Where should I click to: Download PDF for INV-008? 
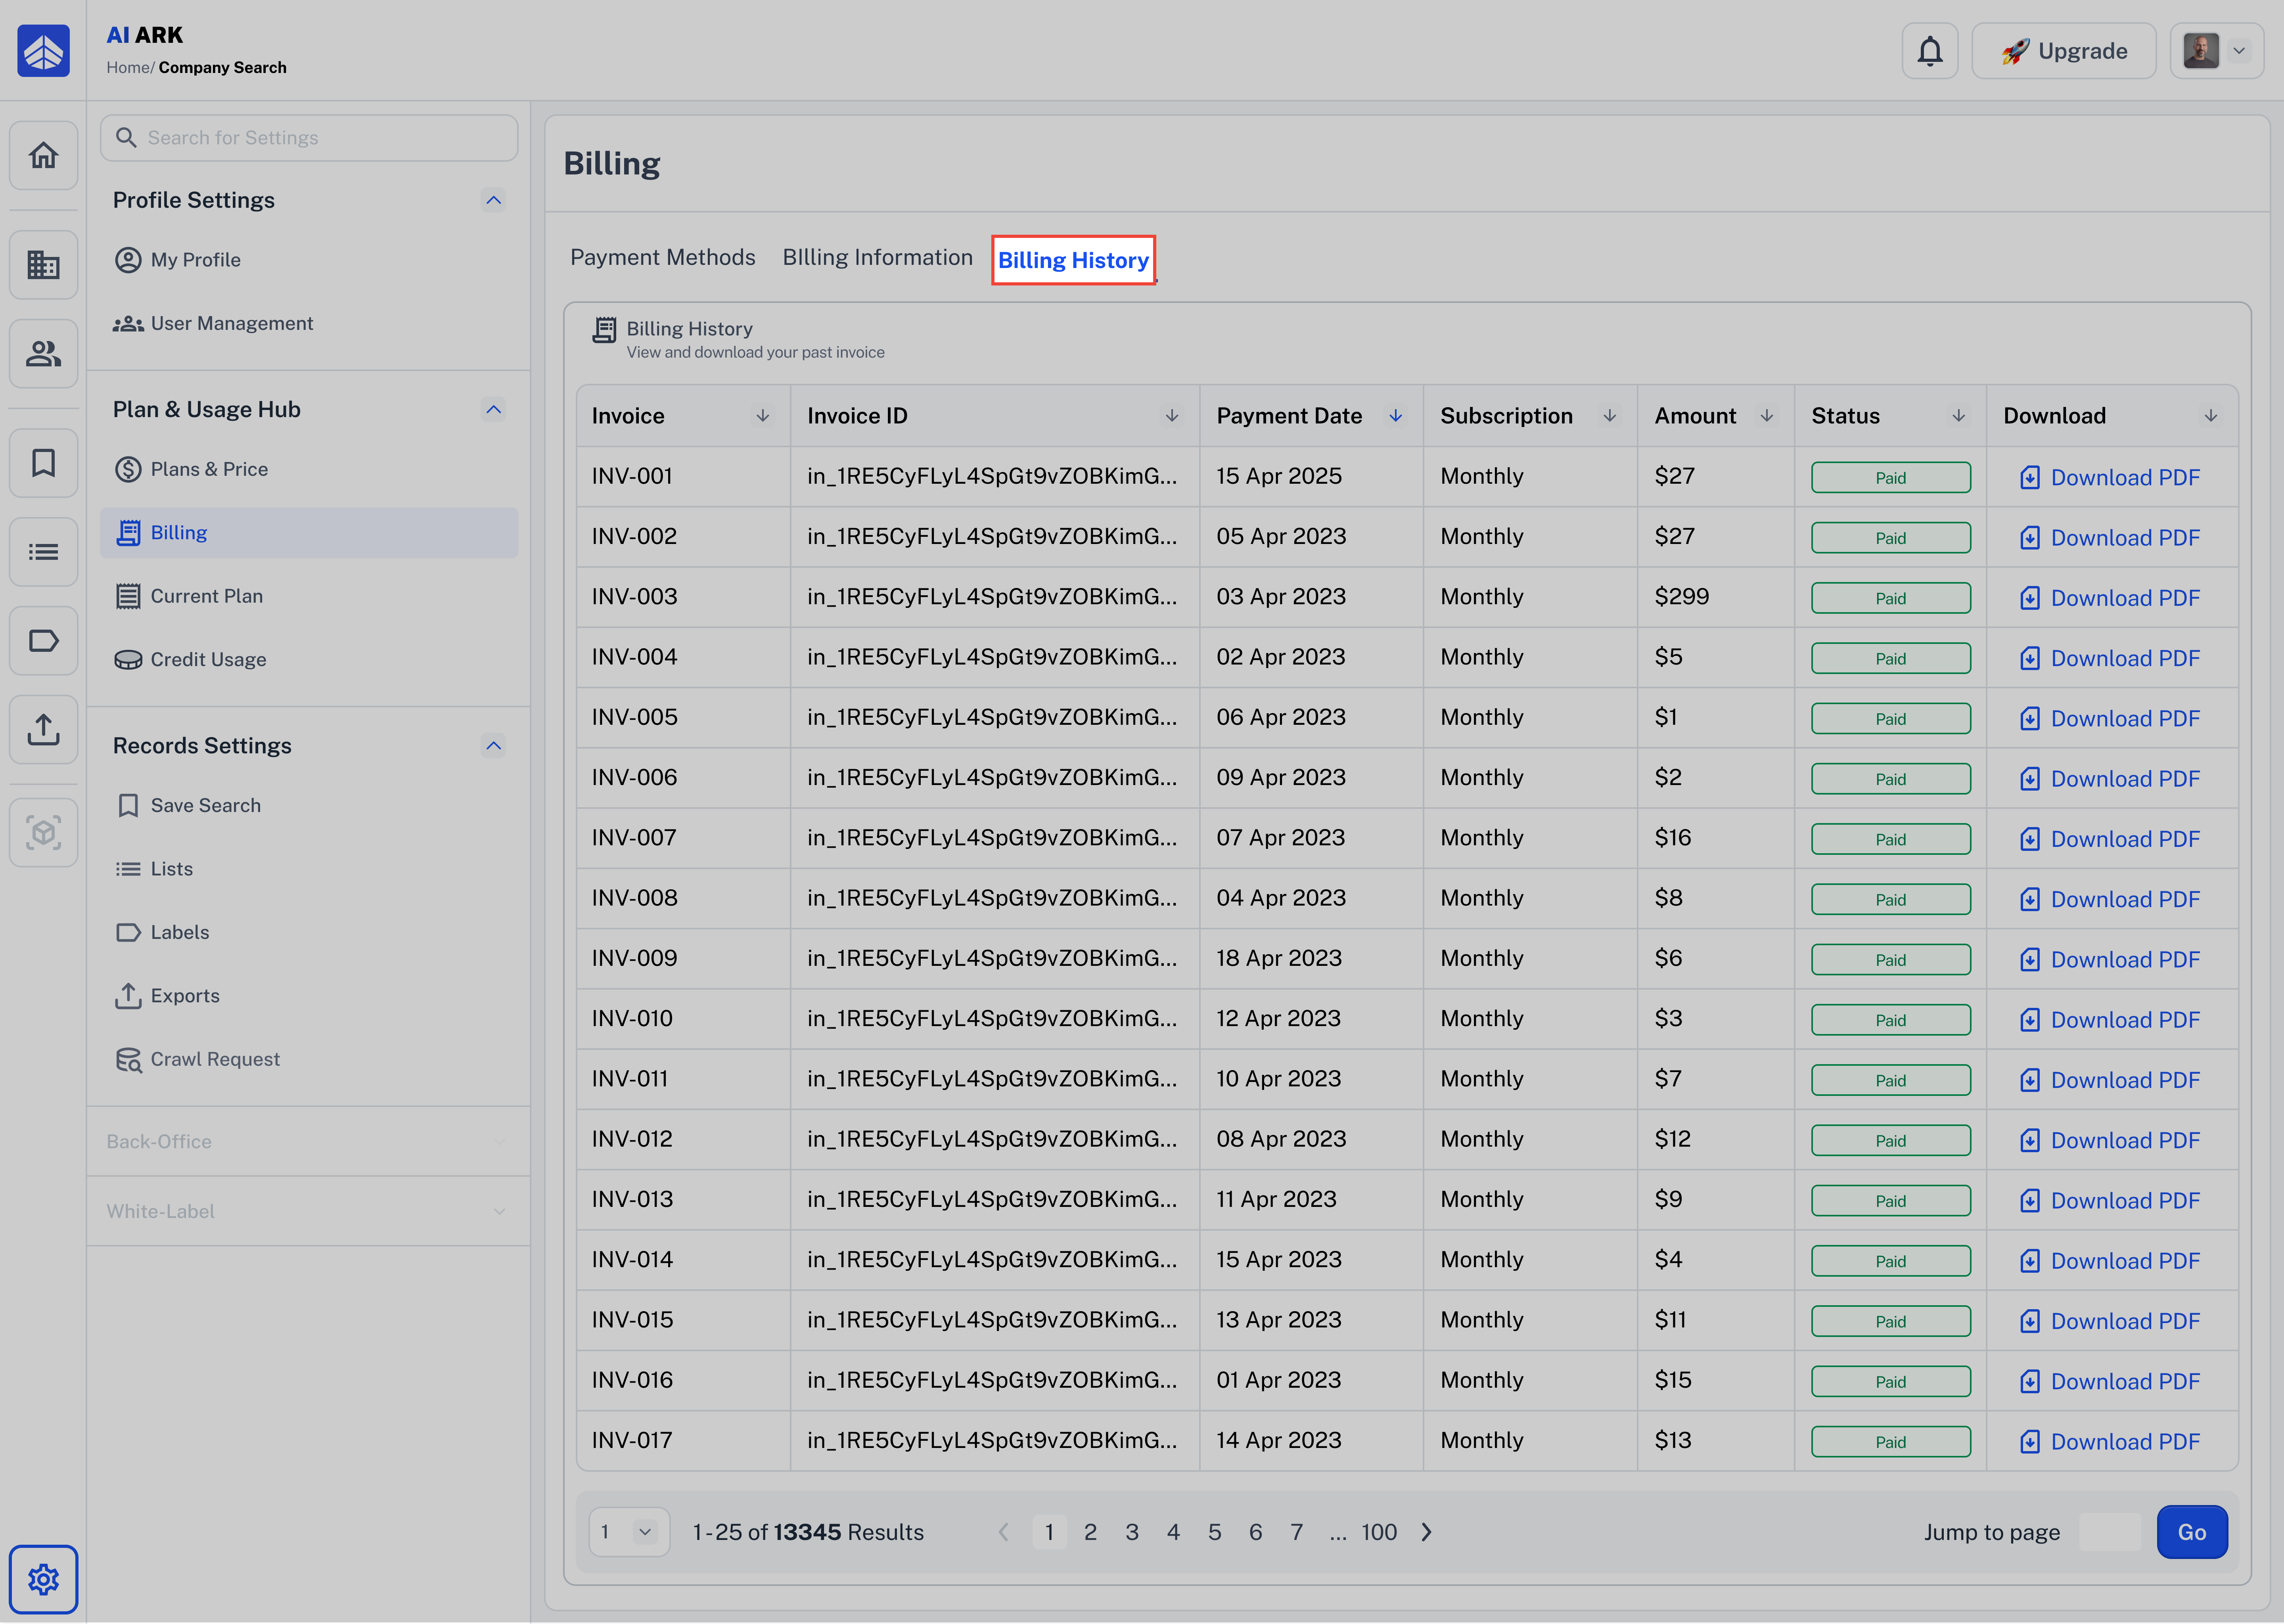[2109, 899]
